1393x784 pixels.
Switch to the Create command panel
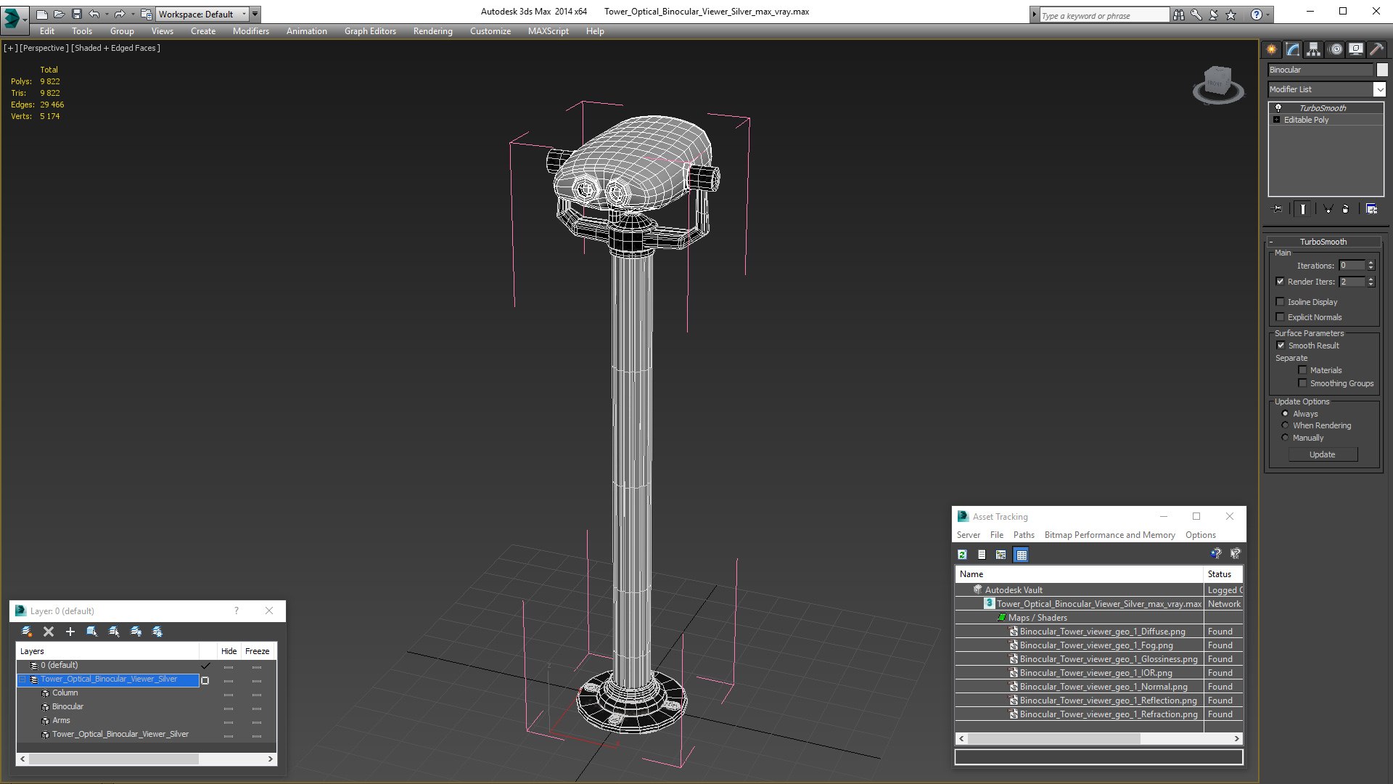point(1272,49)
